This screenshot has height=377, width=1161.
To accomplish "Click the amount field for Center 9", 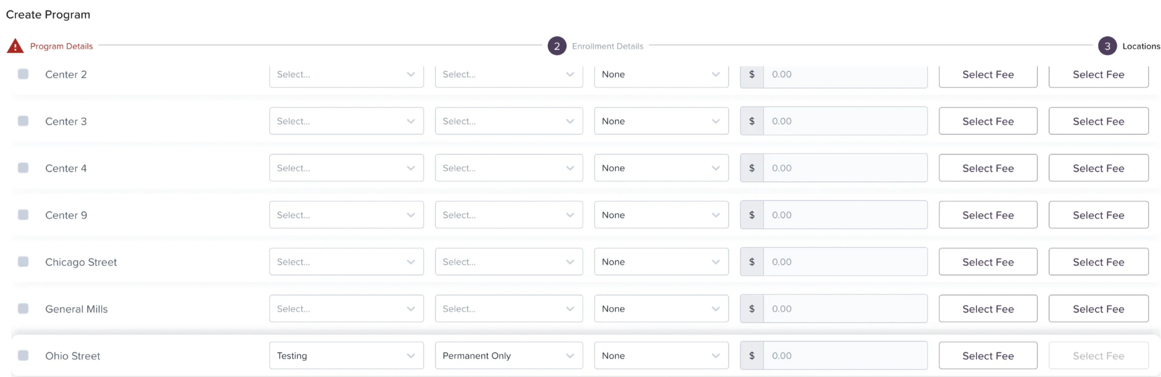I will [845, 215].
